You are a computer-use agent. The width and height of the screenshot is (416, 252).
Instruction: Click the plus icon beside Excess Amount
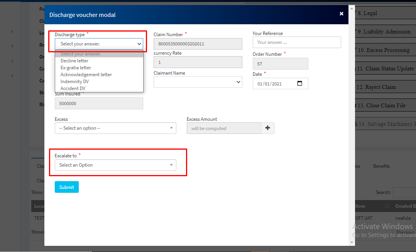[x=268, y=128]
